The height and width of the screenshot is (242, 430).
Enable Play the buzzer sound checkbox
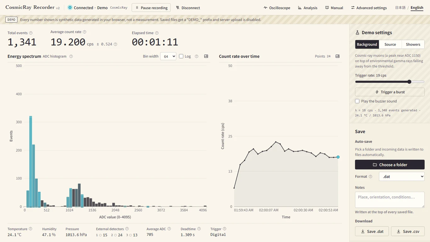(x=357, y=101)
